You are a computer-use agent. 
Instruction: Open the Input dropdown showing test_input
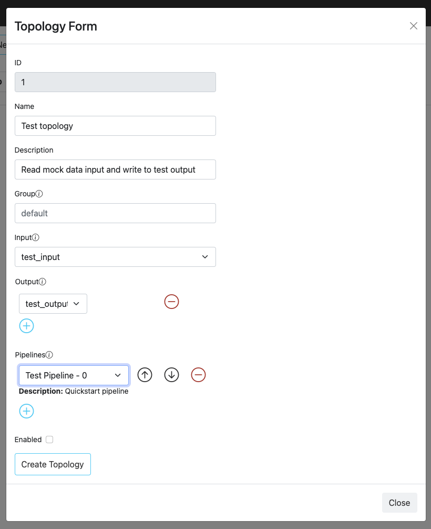(115, 257)
